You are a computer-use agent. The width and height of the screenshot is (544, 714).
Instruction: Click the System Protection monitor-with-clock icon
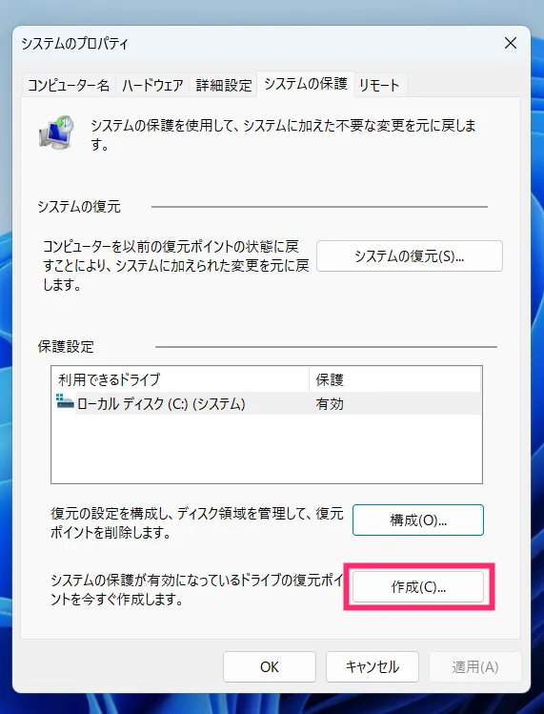(56, 133)
